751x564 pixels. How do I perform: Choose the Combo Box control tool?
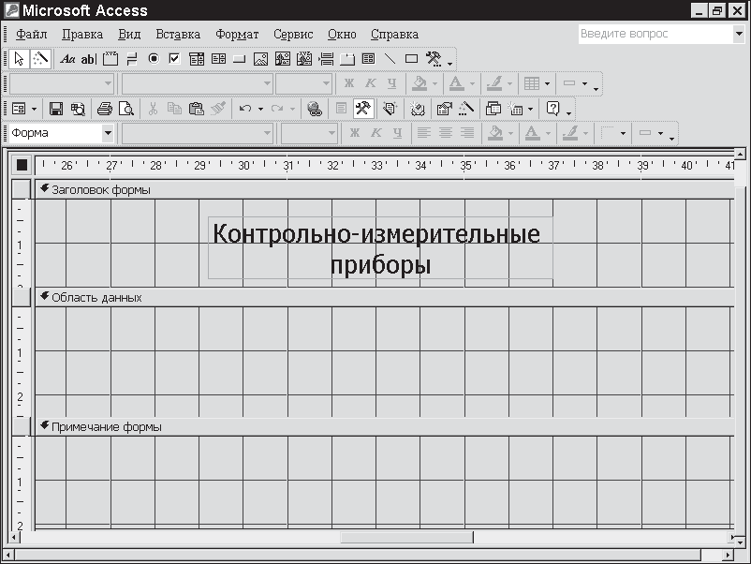click(197, 59)
